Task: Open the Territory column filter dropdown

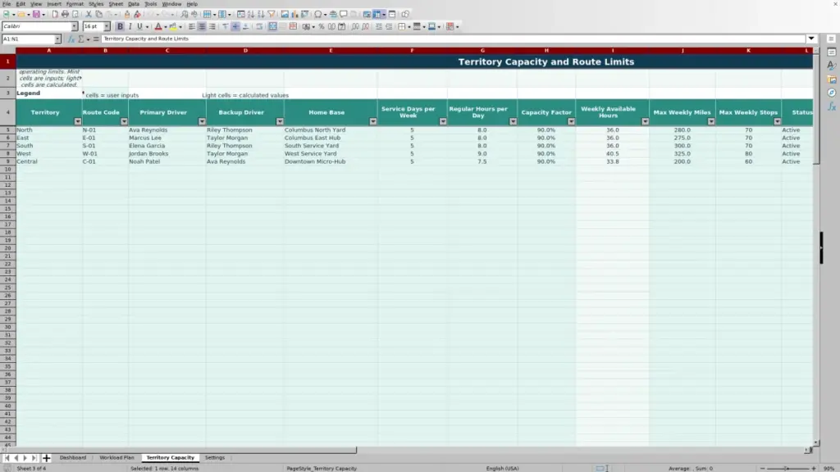Action: pyautogui.click(x=78, y=121)
